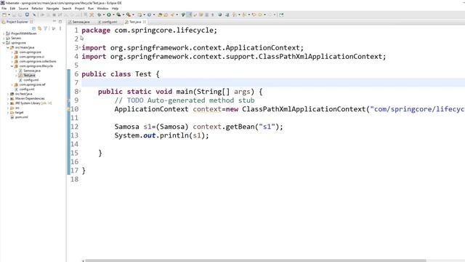
Task: Expand the com.springcore.ref package
Action: click(x=12, y=84)
